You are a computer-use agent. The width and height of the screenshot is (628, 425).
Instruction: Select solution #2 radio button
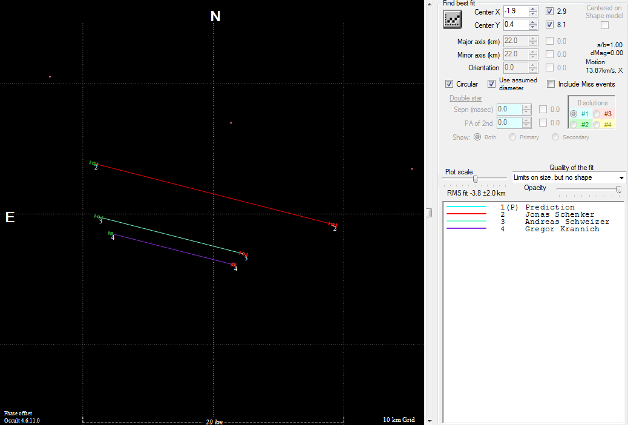click(x=574, y=125)
